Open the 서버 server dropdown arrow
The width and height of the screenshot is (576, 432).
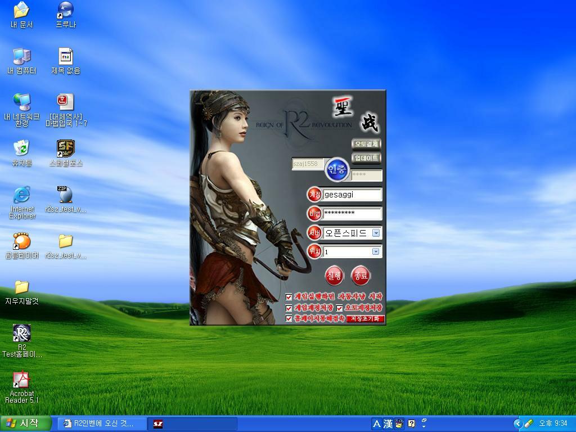376,233
